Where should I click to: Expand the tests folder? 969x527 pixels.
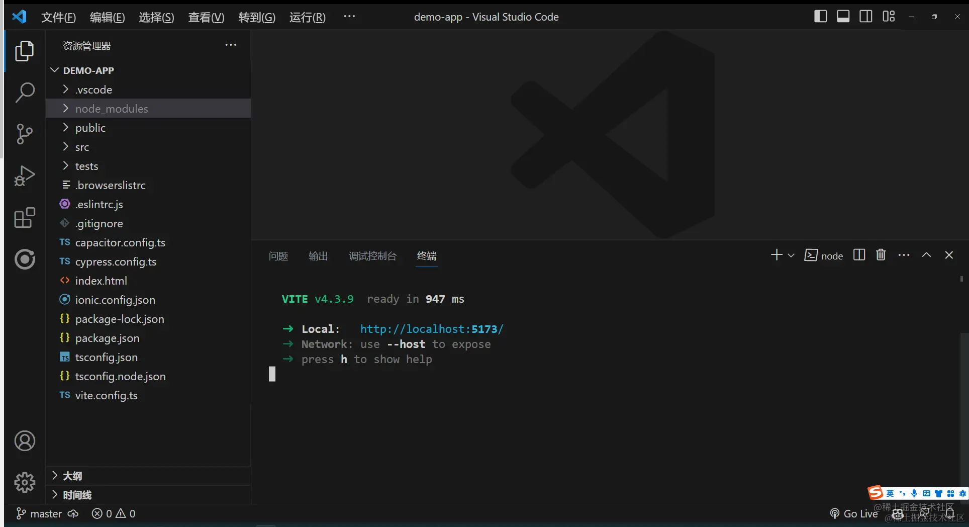[148, 166]
